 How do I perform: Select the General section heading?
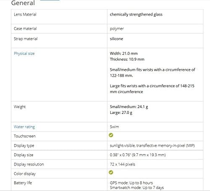(x=23, y=3)
